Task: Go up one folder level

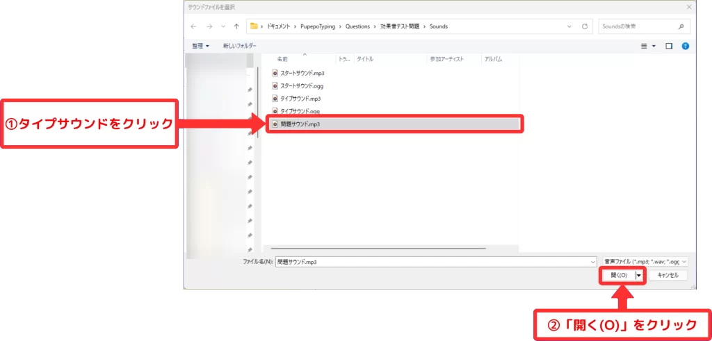Action: 237,26
